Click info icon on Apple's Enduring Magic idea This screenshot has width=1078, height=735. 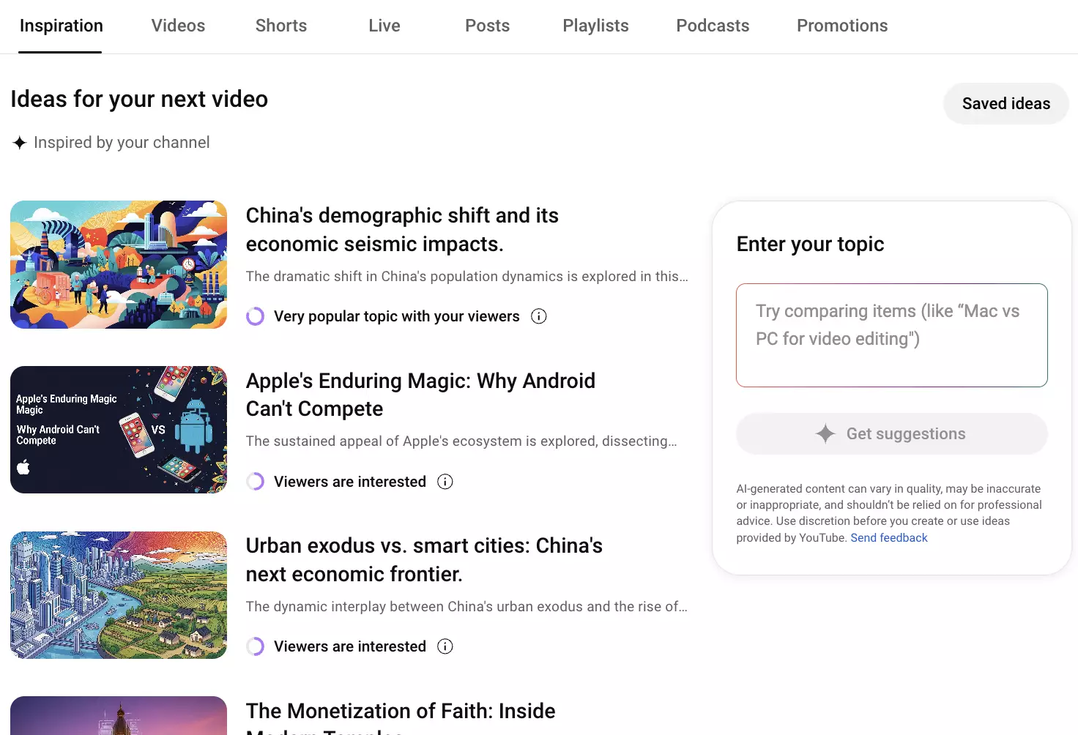click(x=445, y=482)
